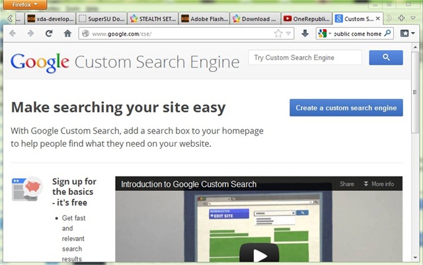Click into the Try Custom Search Engine field
The height and width of the screenshot is (265, 423).
305,57
